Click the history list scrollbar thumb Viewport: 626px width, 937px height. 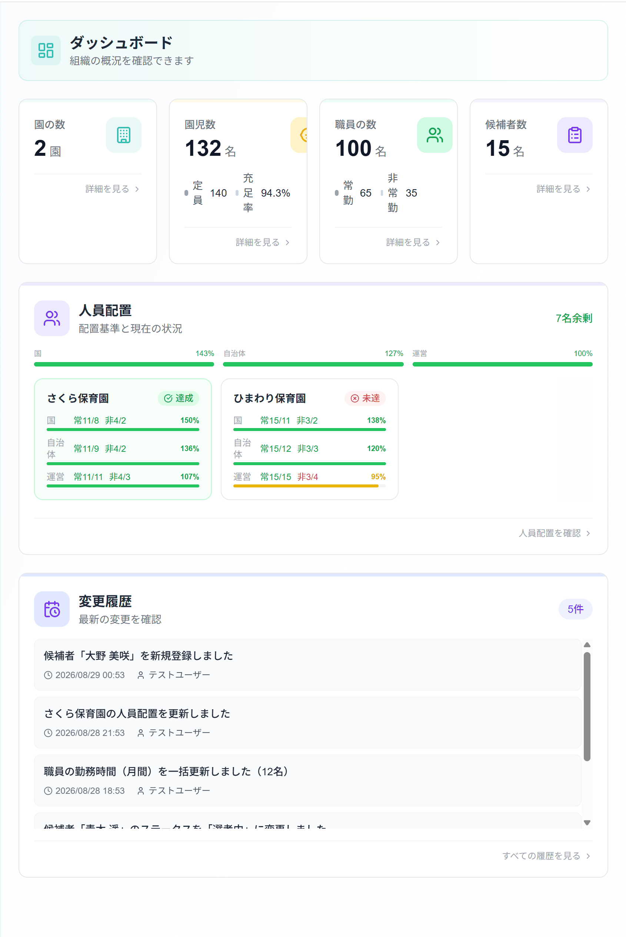tap(587, 706)
